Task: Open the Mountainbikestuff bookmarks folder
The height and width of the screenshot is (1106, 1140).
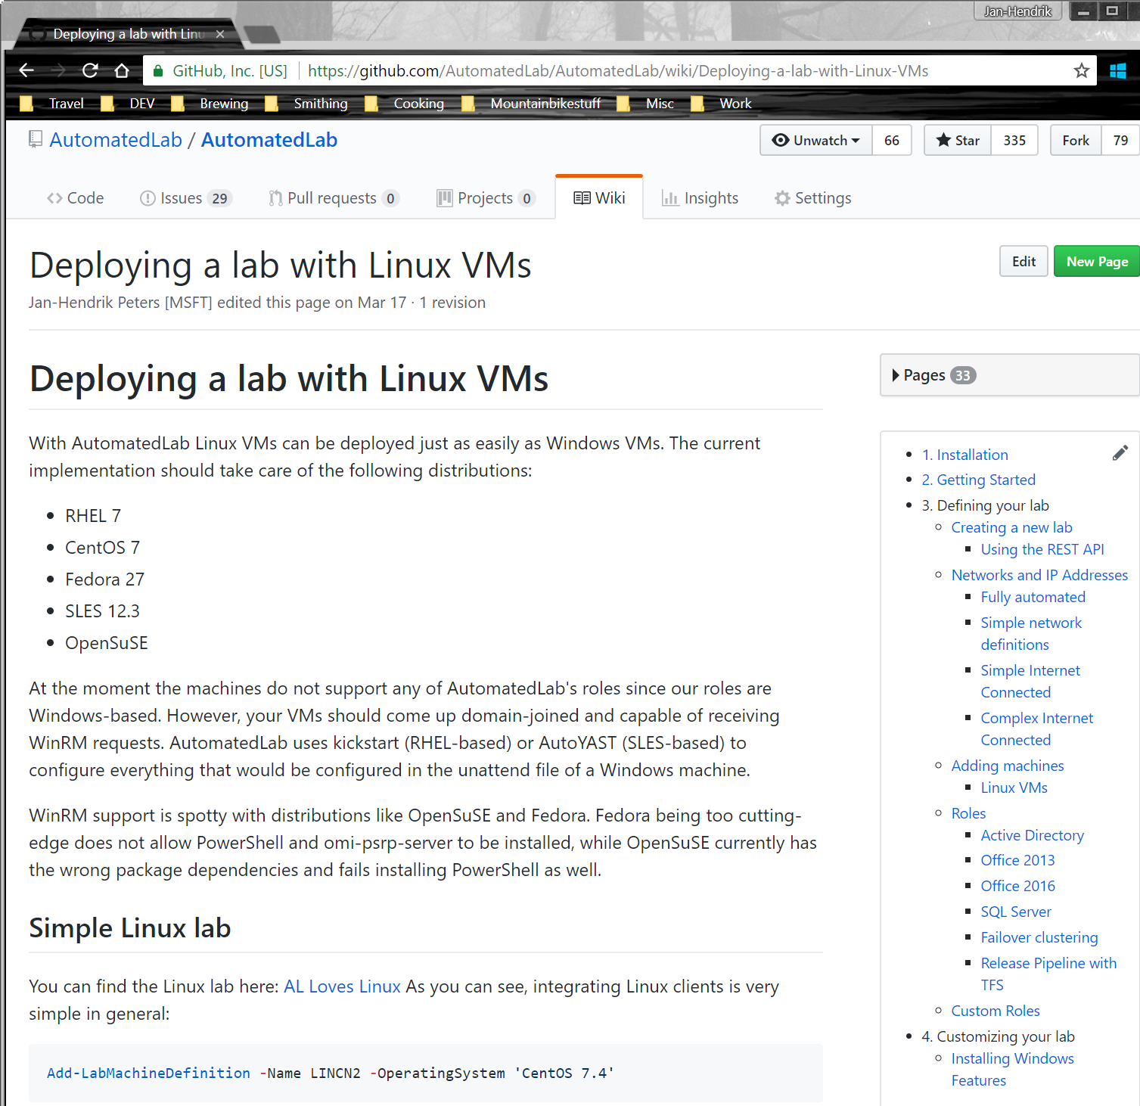Action: tap(532, 104)
